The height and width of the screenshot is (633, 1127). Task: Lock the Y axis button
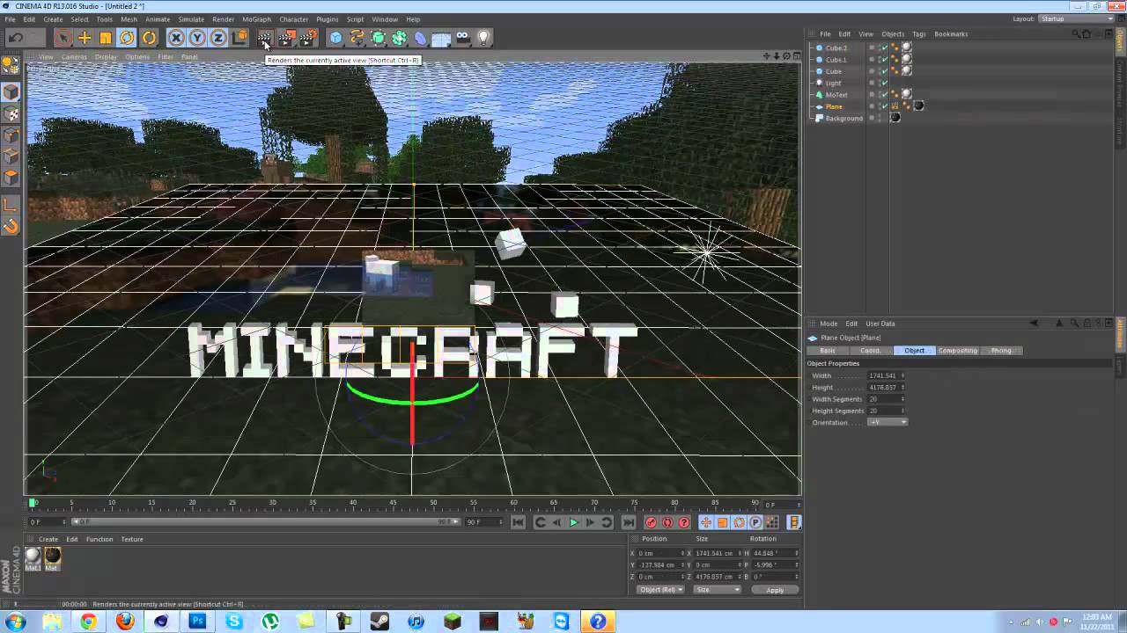pyautogui.click(x=196, y=38)
